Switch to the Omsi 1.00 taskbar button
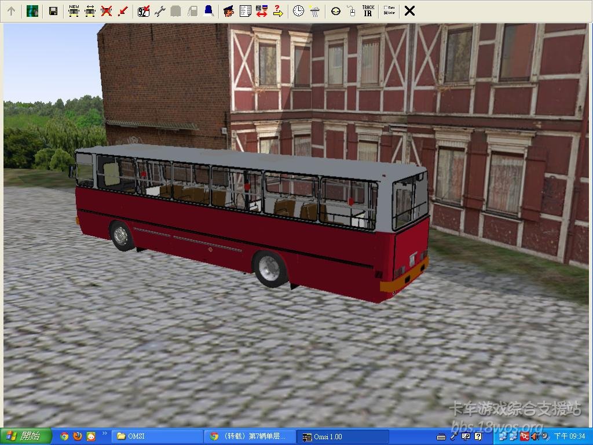 point(342,436)
